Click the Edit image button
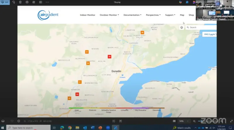The width and height of the screenshot is (234, 130). [5, 2]
